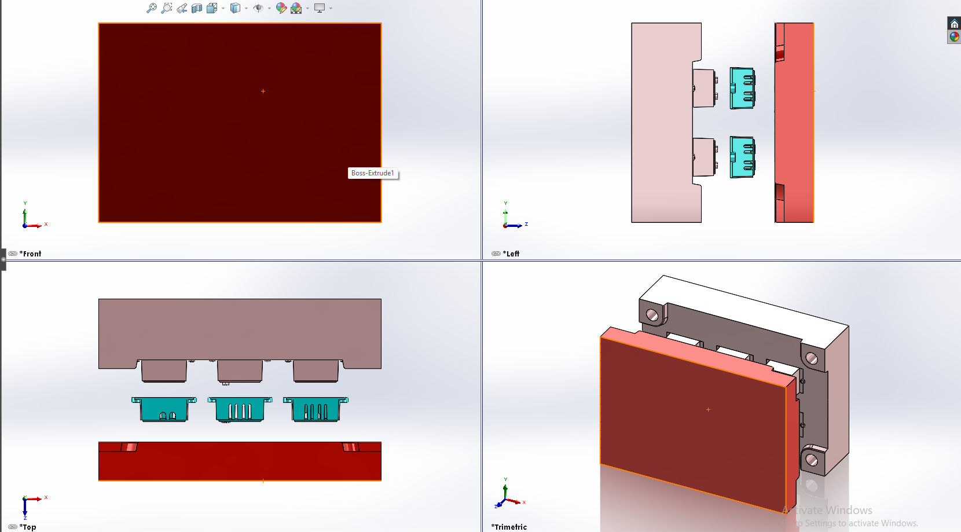Viewport: 961px width, 532px height.
Task: Click the link icon beside *Front
Action: click(13, 254)
